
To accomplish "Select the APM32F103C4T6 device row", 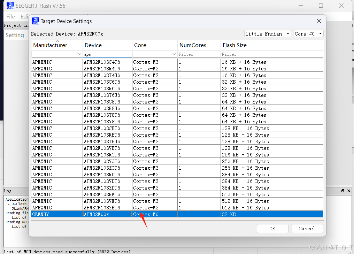I will (x=177, y=62).
